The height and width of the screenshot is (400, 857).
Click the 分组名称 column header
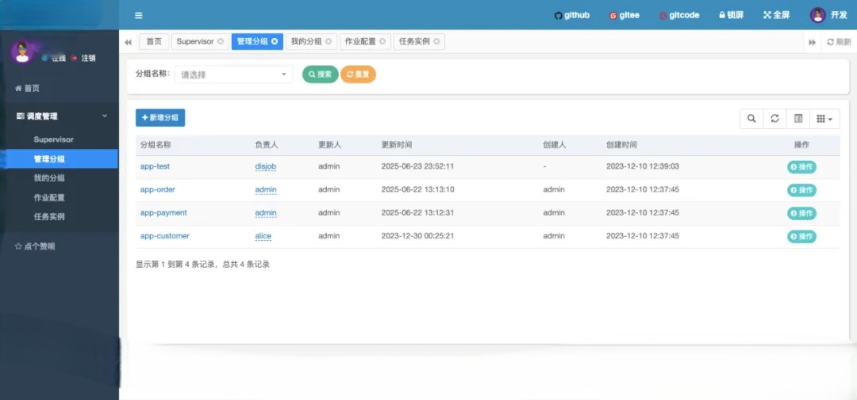[156, 145]
